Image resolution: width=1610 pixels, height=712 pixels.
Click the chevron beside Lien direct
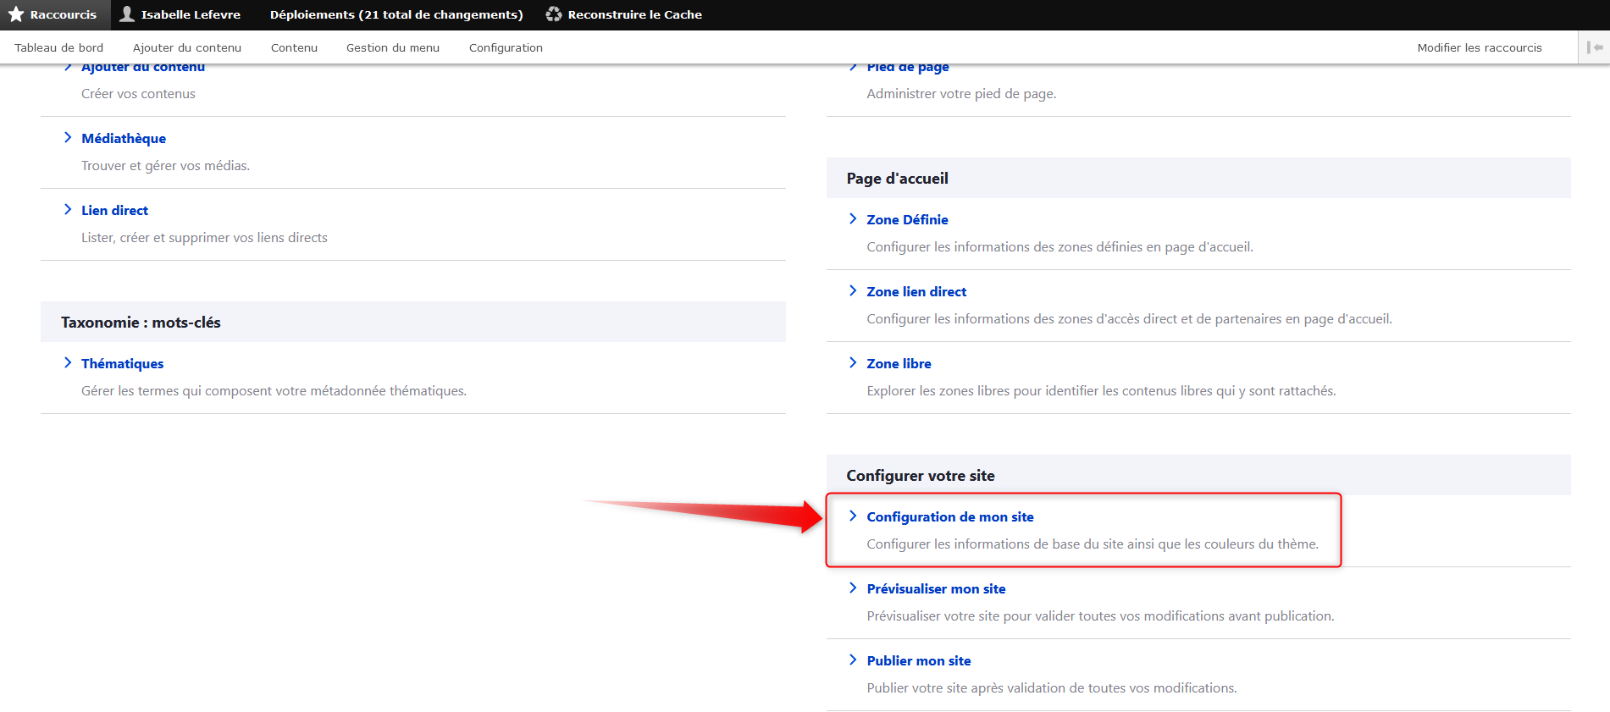68,210
